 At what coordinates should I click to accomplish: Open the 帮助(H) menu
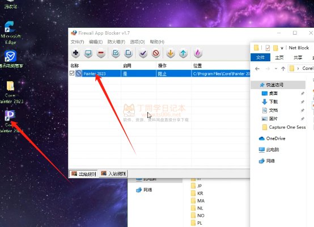(x=157, y=41)
